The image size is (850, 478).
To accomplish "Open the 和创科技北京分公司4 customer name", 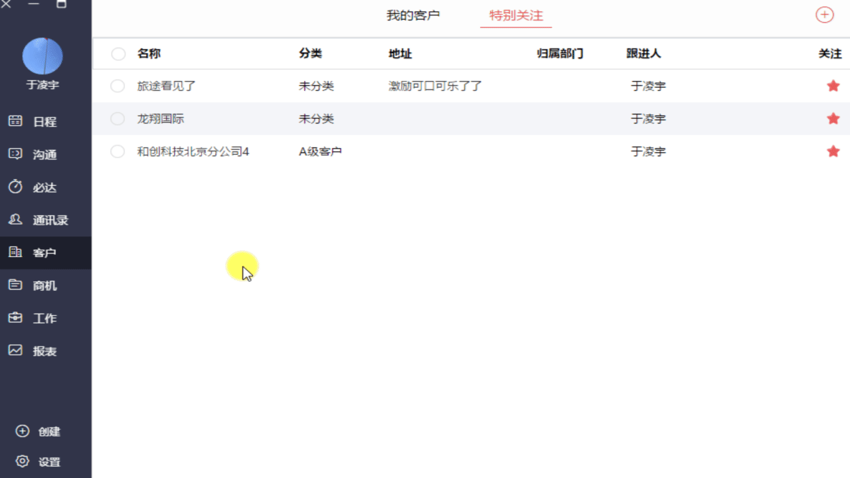I will pyautogui.click(x=193, y=151).
